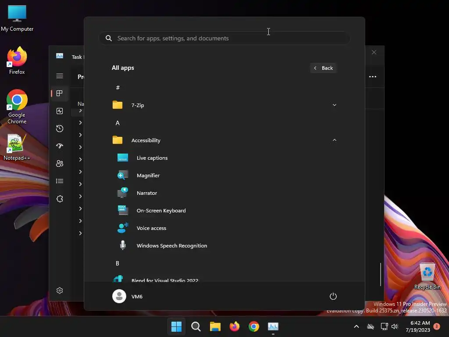This screenshot has height=337, width=449.
Task: Open Task Manager more options ellipsis
Action: coord(373,76)
